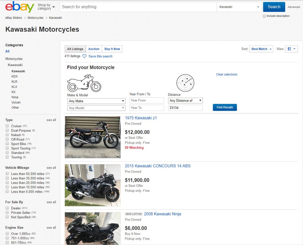Enable the Dual-Purpose filter
Viewport: 303px width, 245px height.
pyautogui.click(x=7, y=130)
